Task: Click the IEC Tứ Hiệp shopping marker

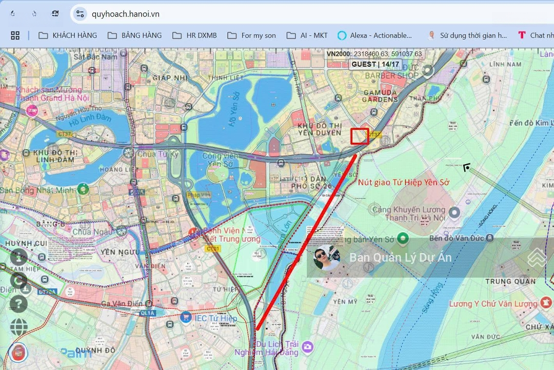Action: pos(186,318)
